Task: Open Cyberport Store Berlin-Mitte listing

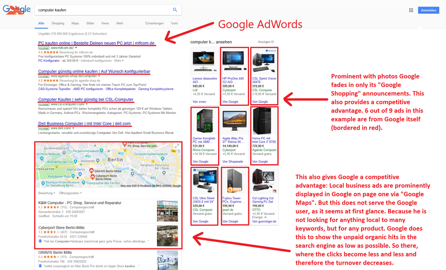Action: [62, 227]
